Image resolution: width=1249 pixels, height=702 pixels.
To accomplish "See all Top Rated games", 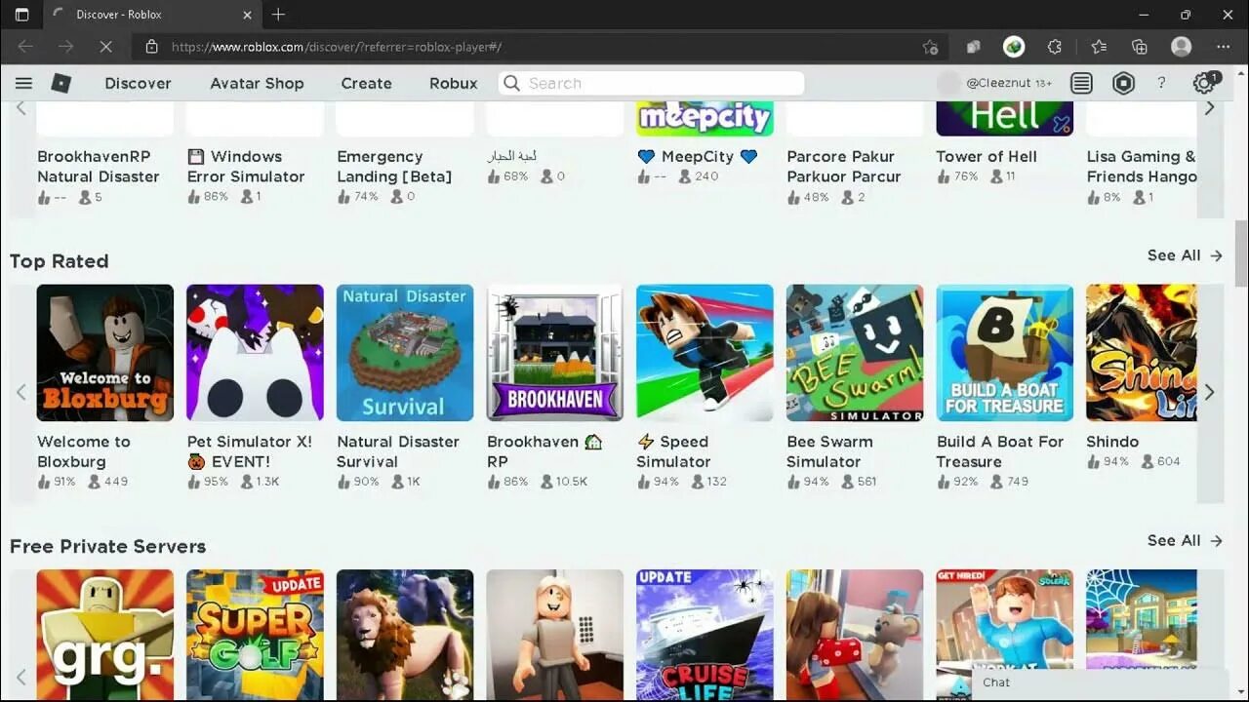I will (1185, 255).
